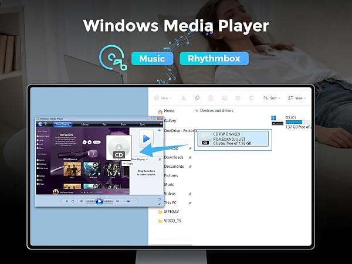The image size is (352, 264).
Task: Open Documents in Explorer sidebar
Action: [x=174, y=167]
